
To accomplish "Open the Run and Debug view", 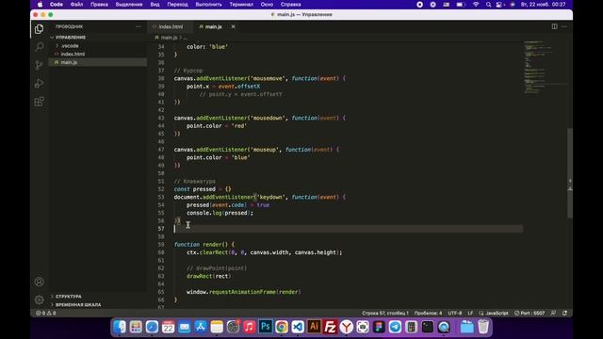I will 39,83.
